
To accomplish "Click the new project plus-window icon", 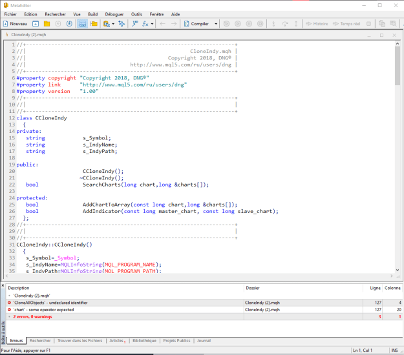I will click(36, 24).
